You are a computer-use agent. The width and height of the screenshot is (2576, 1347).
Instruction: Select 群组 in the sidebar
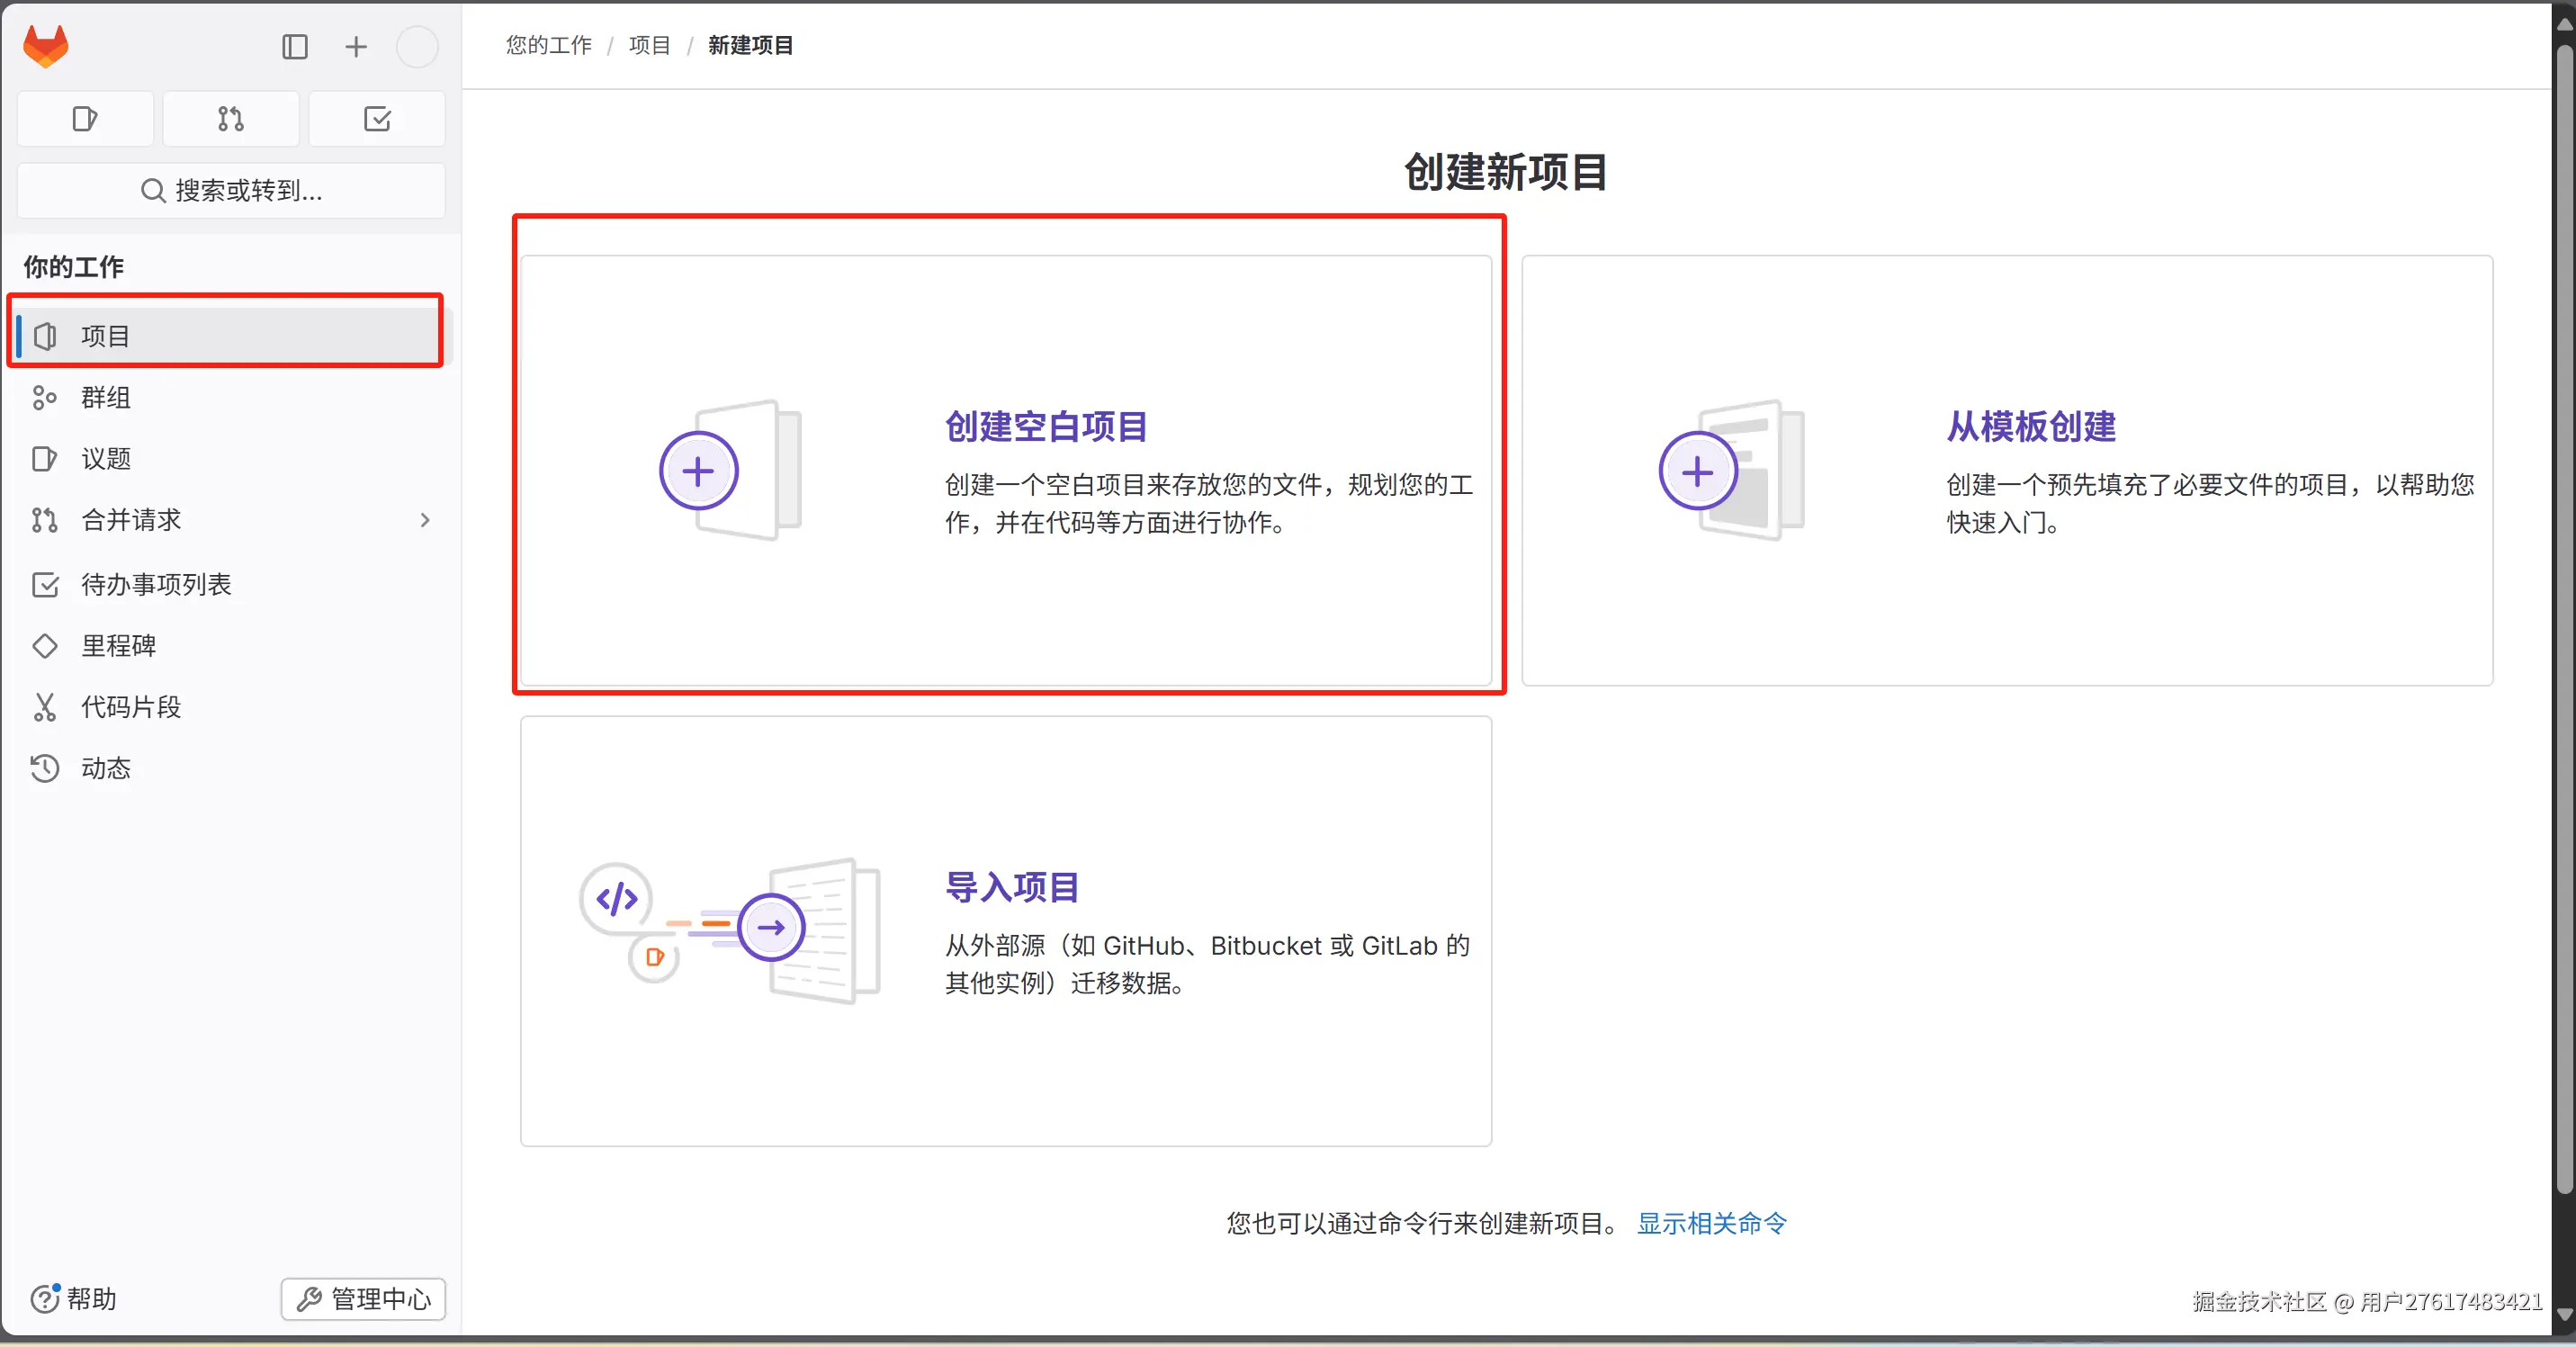106,398
